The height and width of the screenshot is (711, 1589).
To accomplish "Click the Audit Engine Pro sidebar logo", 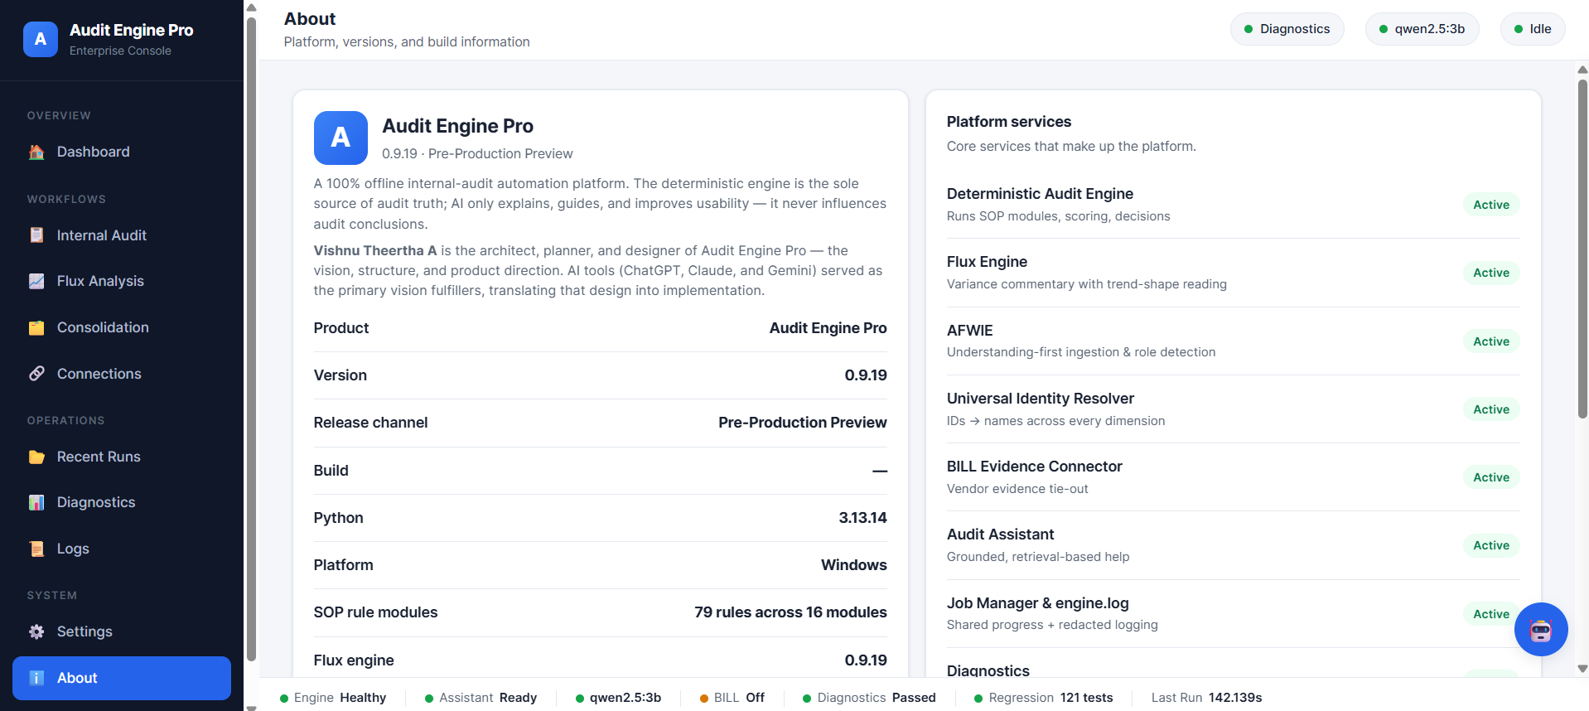I will pos(41,39).
